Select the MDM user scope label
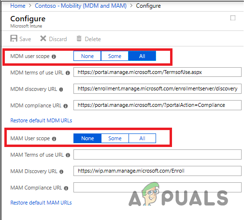Screen dimensions: 244x220 30,56
